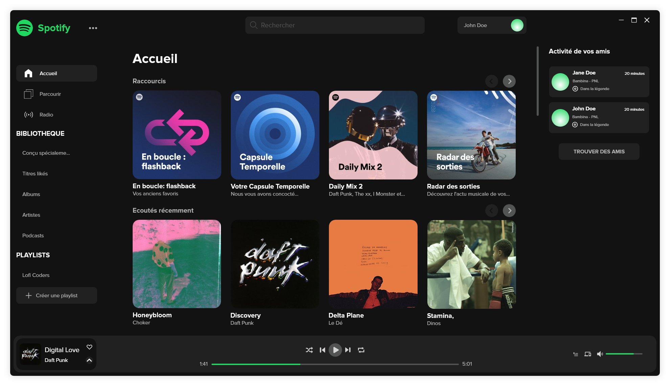Click the Rechercher search field

click(335, 25)
